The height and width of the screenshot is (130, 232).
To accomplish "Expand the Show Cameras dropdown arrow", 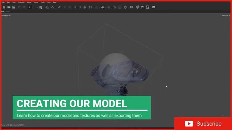I will [x=134, y=7].
